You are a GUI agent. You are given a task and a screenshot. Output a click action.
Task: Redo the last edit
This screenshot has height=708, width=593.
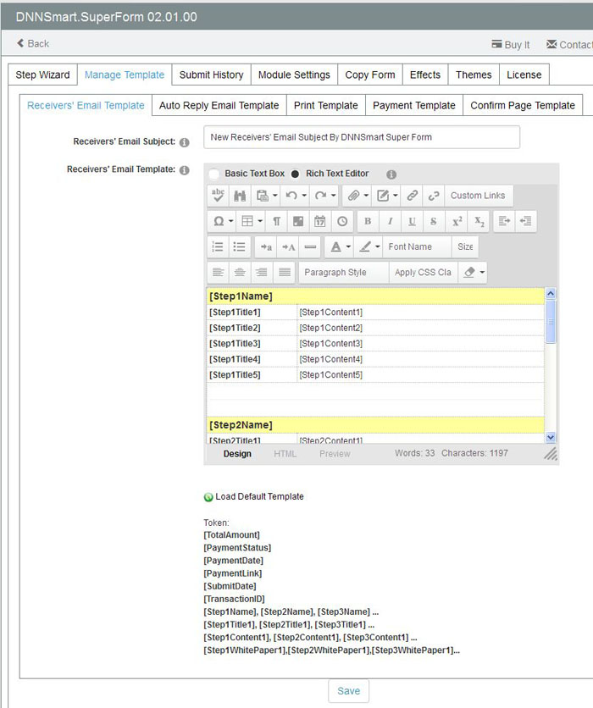(321, 196)
